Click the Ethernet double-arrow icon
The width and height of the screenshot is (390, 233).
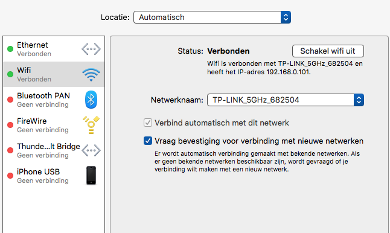(x=91, y=49)
